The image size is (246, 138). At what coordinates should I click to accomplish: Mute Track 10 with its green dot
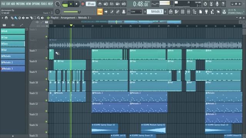click(x=46, y=90)
